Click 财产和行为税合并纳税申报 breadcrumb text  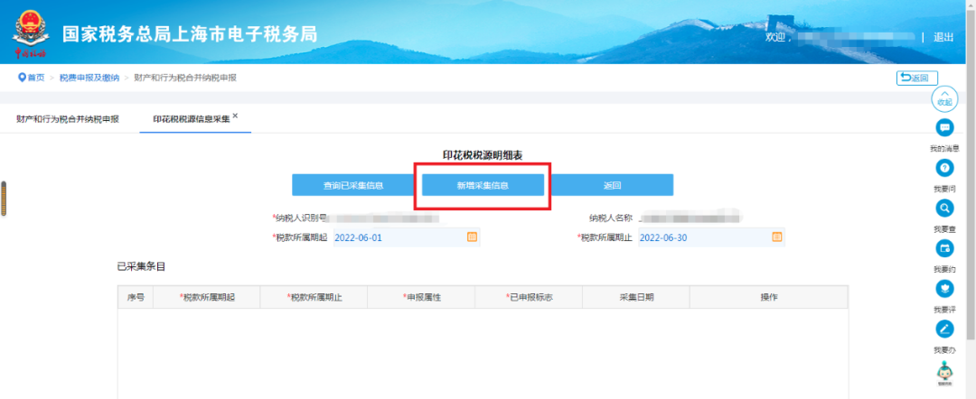[x=185, y=78]
